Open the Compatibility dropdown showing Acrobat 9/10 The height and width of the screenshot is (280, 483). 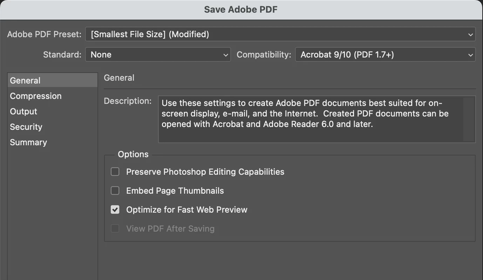coord(385,55)
